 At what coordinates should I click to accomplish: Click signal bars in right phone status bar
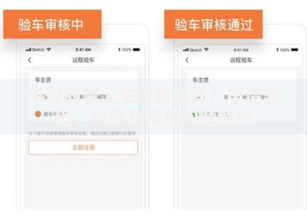click(186, 50)
